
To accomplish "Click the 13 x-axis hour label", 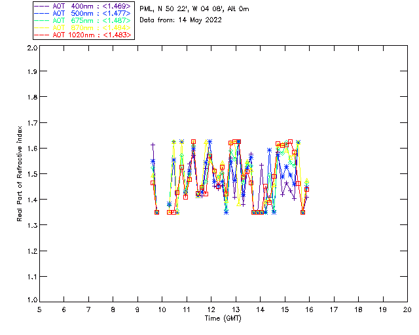I will pyautogui.click(x=236, y=309).
